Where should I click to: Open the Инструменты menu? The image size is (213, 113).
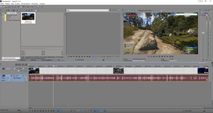coord(25,4)
